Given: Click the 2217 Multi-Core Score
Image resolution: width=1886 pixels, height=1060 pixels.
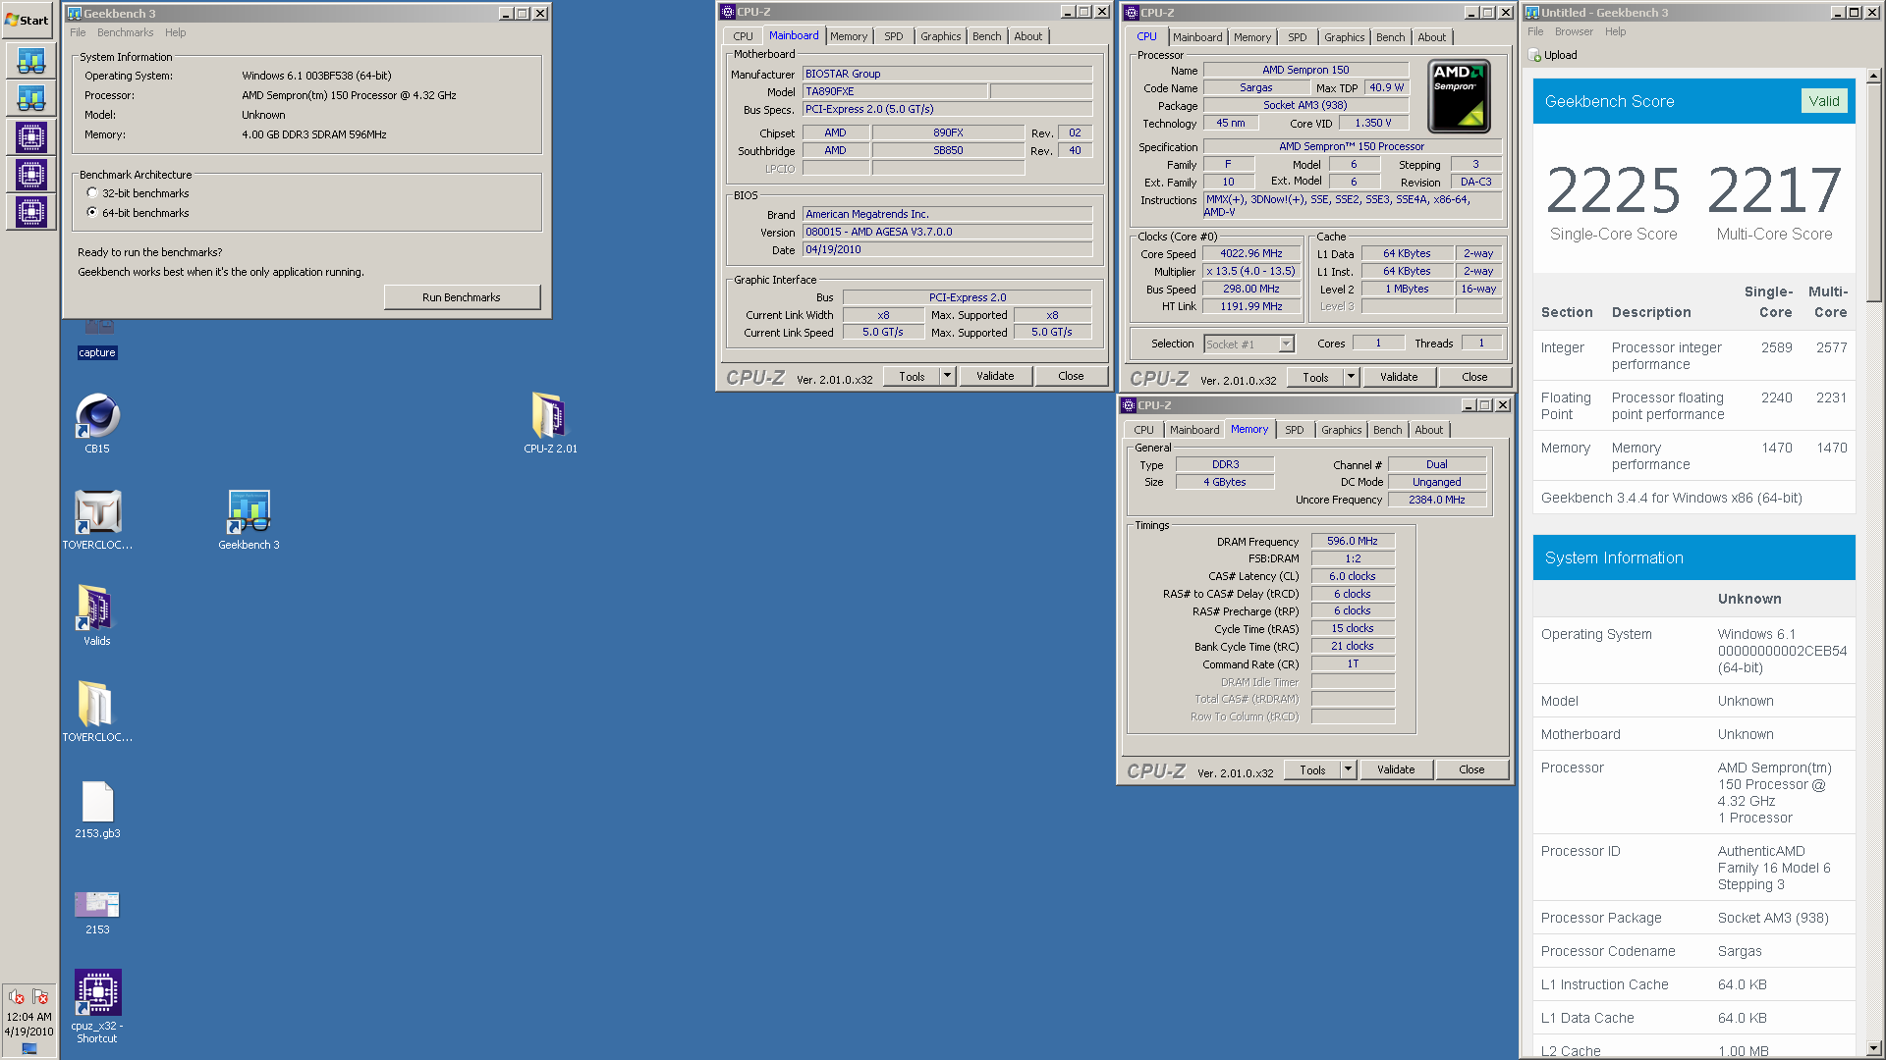Looking at the screenshot, I should (x=1774, y=190).
